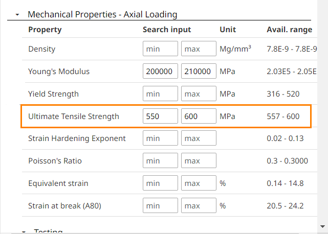328x234 pixels.
Task: Click the Equivalent strain max field
Action: pos(199,183)
